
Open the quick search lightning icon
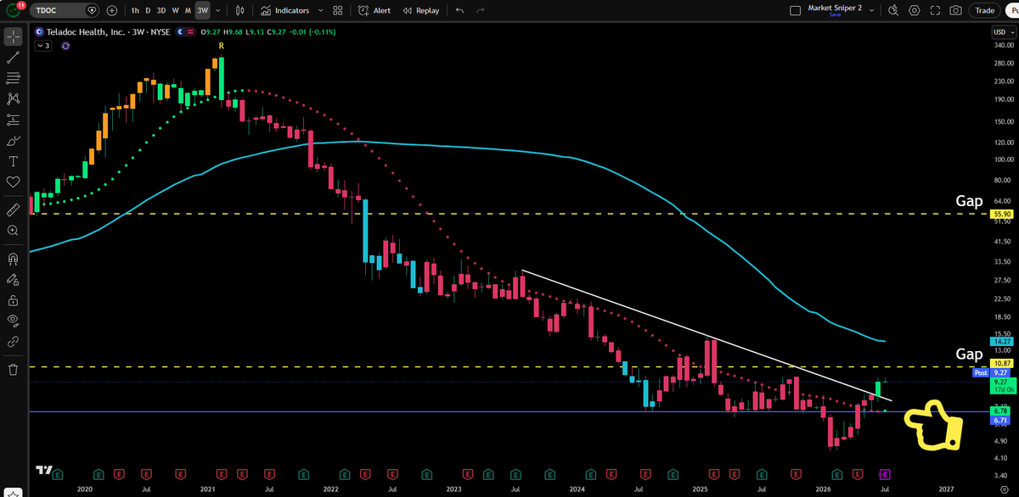[893, 10]
